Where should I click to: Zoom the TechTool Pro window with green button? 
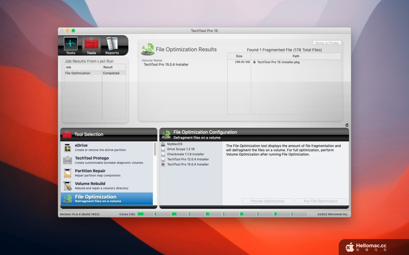pos(73,31)
